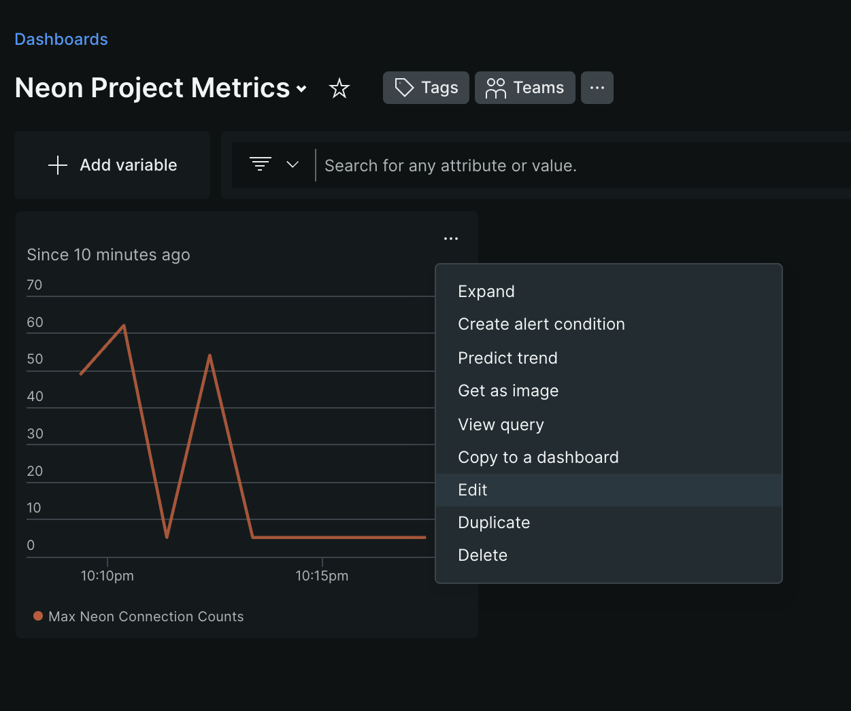
Task: Click the favorite star next to dashboard title
Action: [x=339, y=88]
